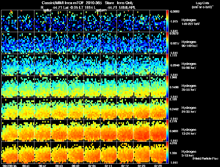Screen dimensions: 220x167
Task: Click the '07:05' time label
Action: 92,166
